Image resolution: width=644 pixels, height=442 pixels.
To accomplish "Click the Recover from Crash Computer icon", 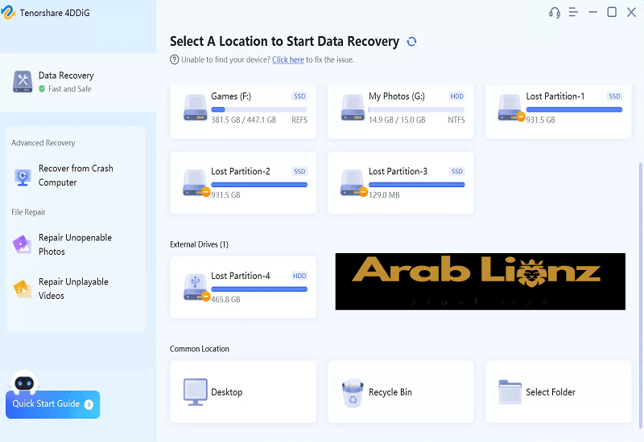I will coord(23,177).
